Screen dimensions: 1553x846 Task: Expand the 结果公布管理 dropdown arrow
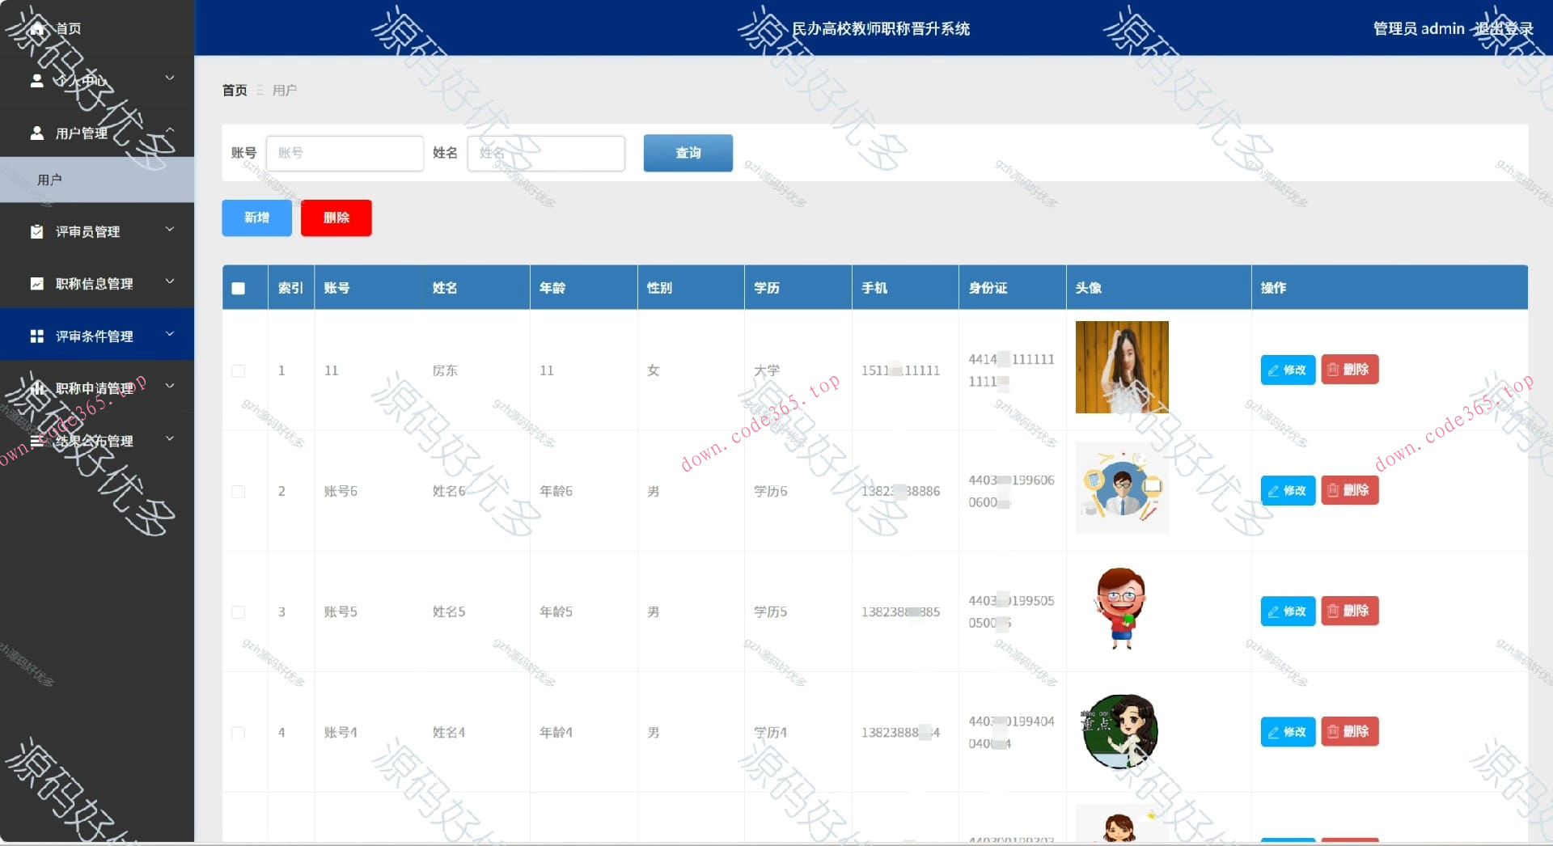point(170,438)
